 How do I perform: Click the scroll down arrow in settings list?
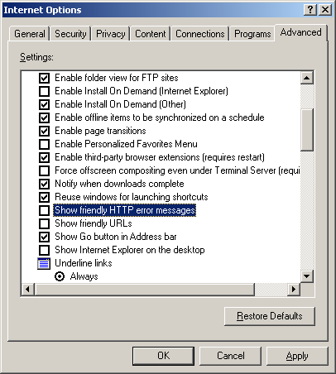307,276
